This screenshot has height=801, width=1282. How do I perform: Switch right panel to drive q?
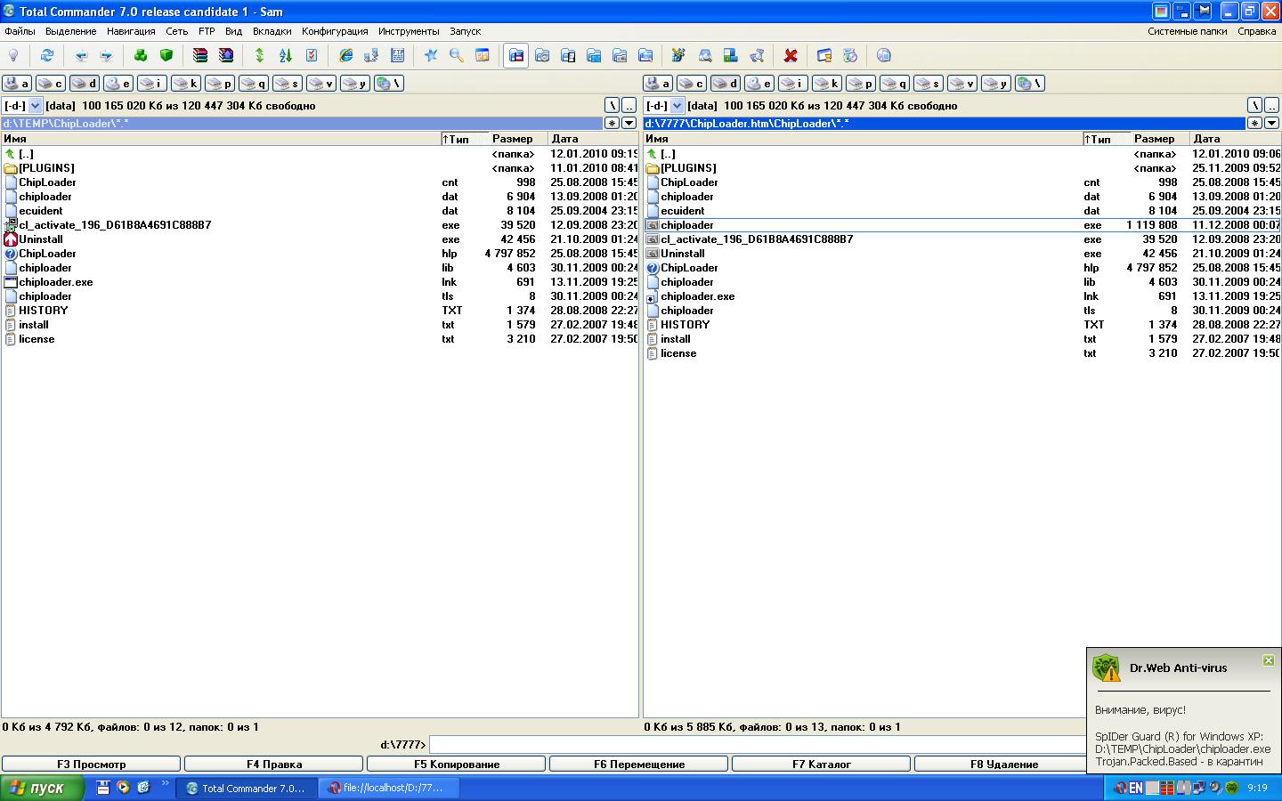tap(894, 84)
